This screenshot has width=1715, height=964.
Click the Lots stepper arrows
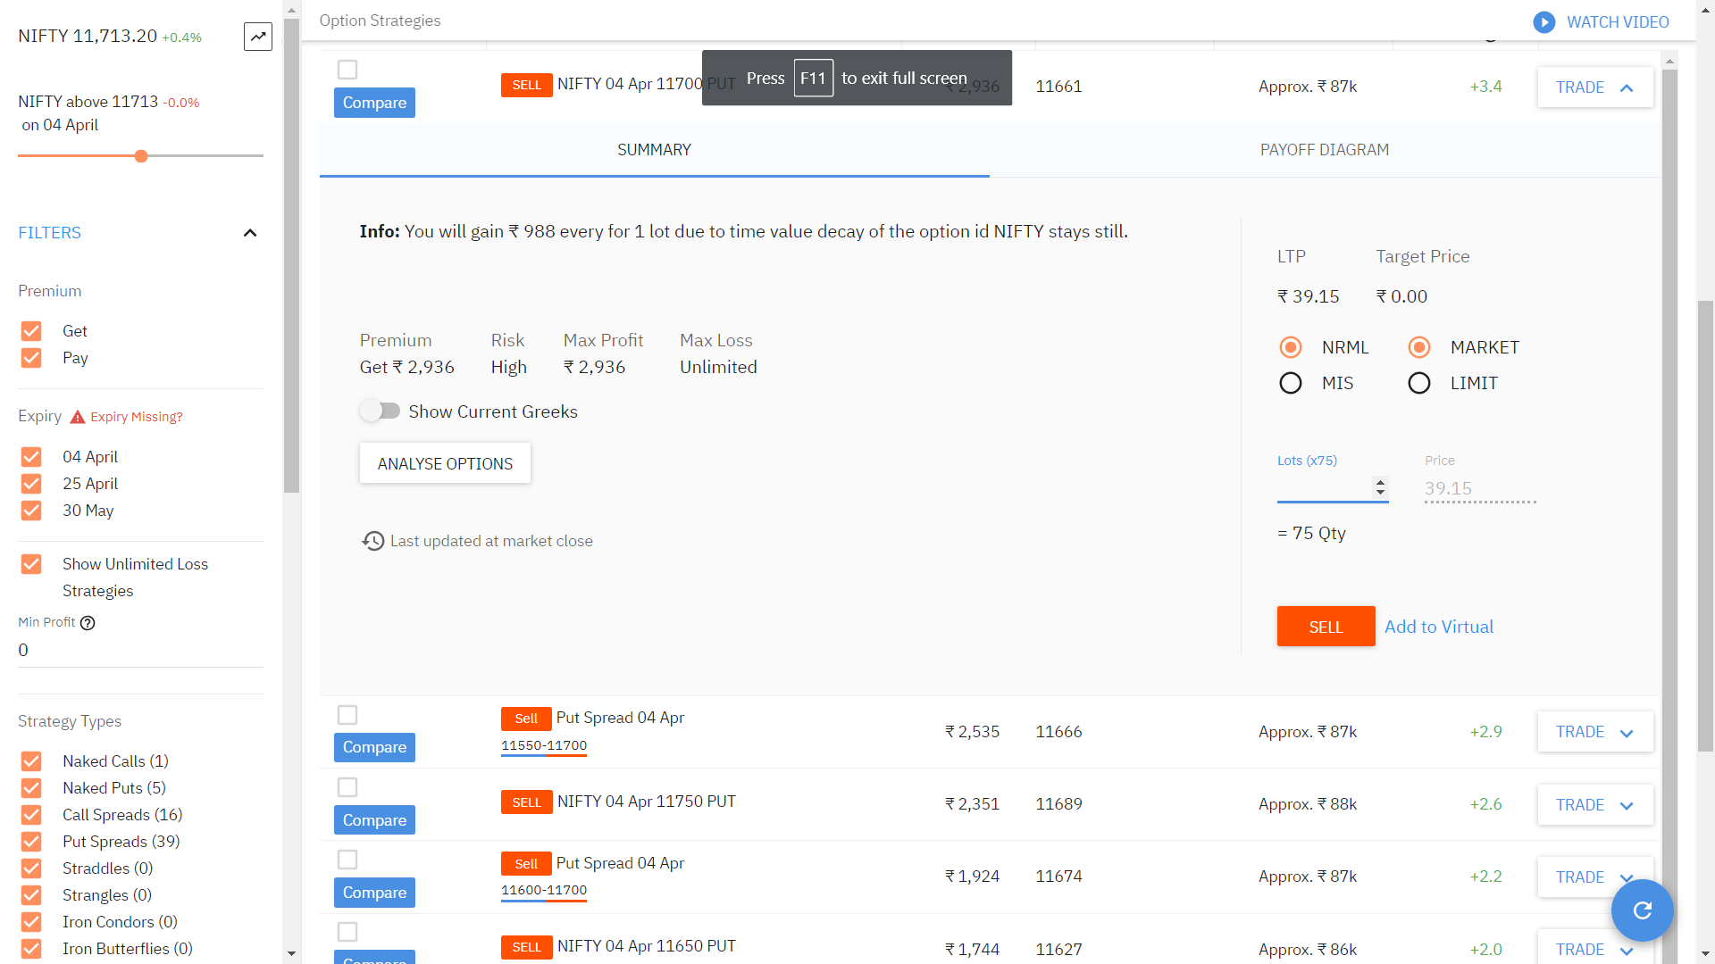1380,487
